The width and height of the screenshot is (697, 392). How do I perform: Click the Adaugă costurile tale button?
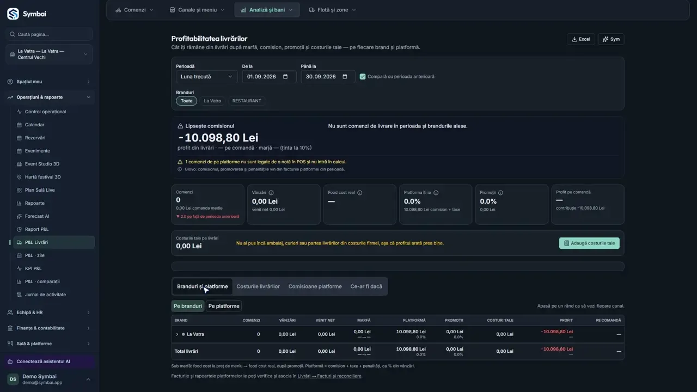pyautogui.click(x=589, y=243)
